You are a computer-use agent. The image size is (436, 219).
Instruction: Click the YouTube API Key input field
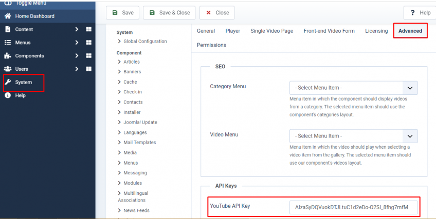pyautogui.click(x=353, y=207)
